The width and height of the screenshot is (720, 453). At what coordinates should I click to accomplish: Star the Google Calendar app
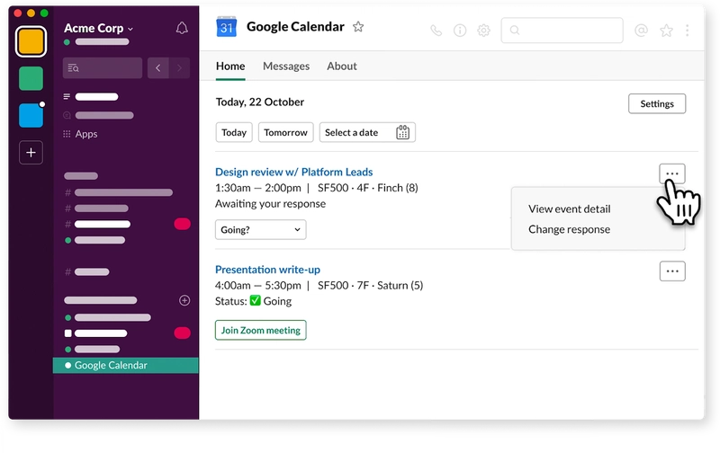[358, 27]
